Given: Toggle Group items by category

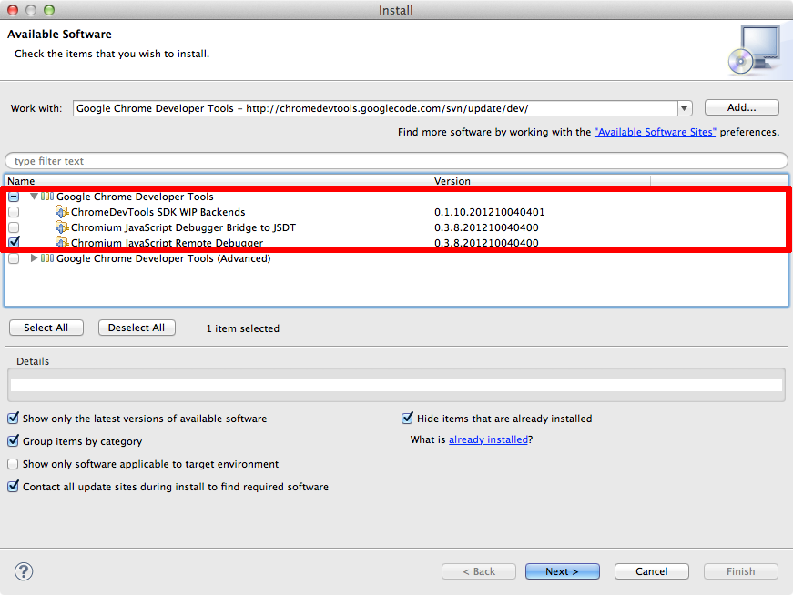Looking at the screenshot, I should coord(13,441).
